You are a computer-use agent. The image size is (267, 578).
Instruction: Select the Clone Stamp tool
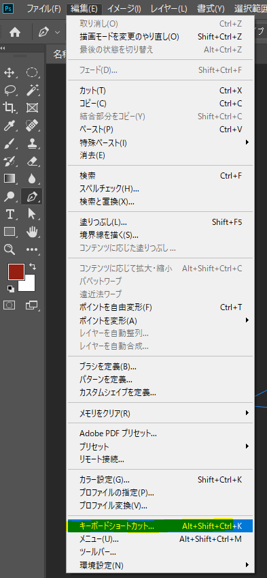32,143
